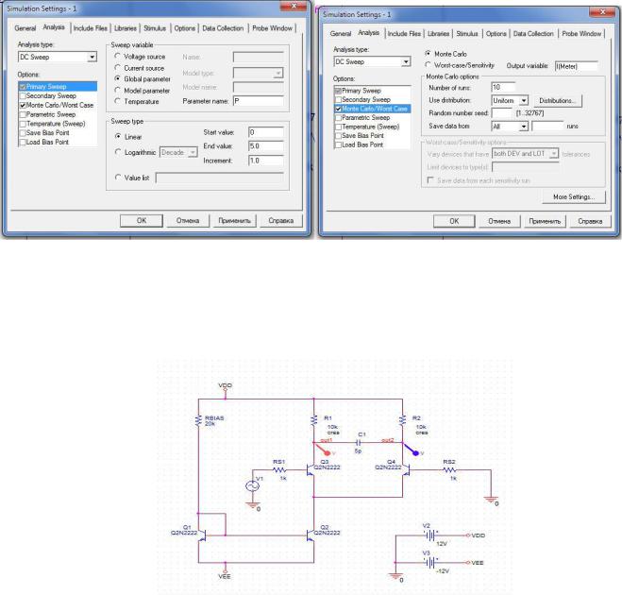Select Monte Carlo radio in right dialog

click(x=428, y=53)
